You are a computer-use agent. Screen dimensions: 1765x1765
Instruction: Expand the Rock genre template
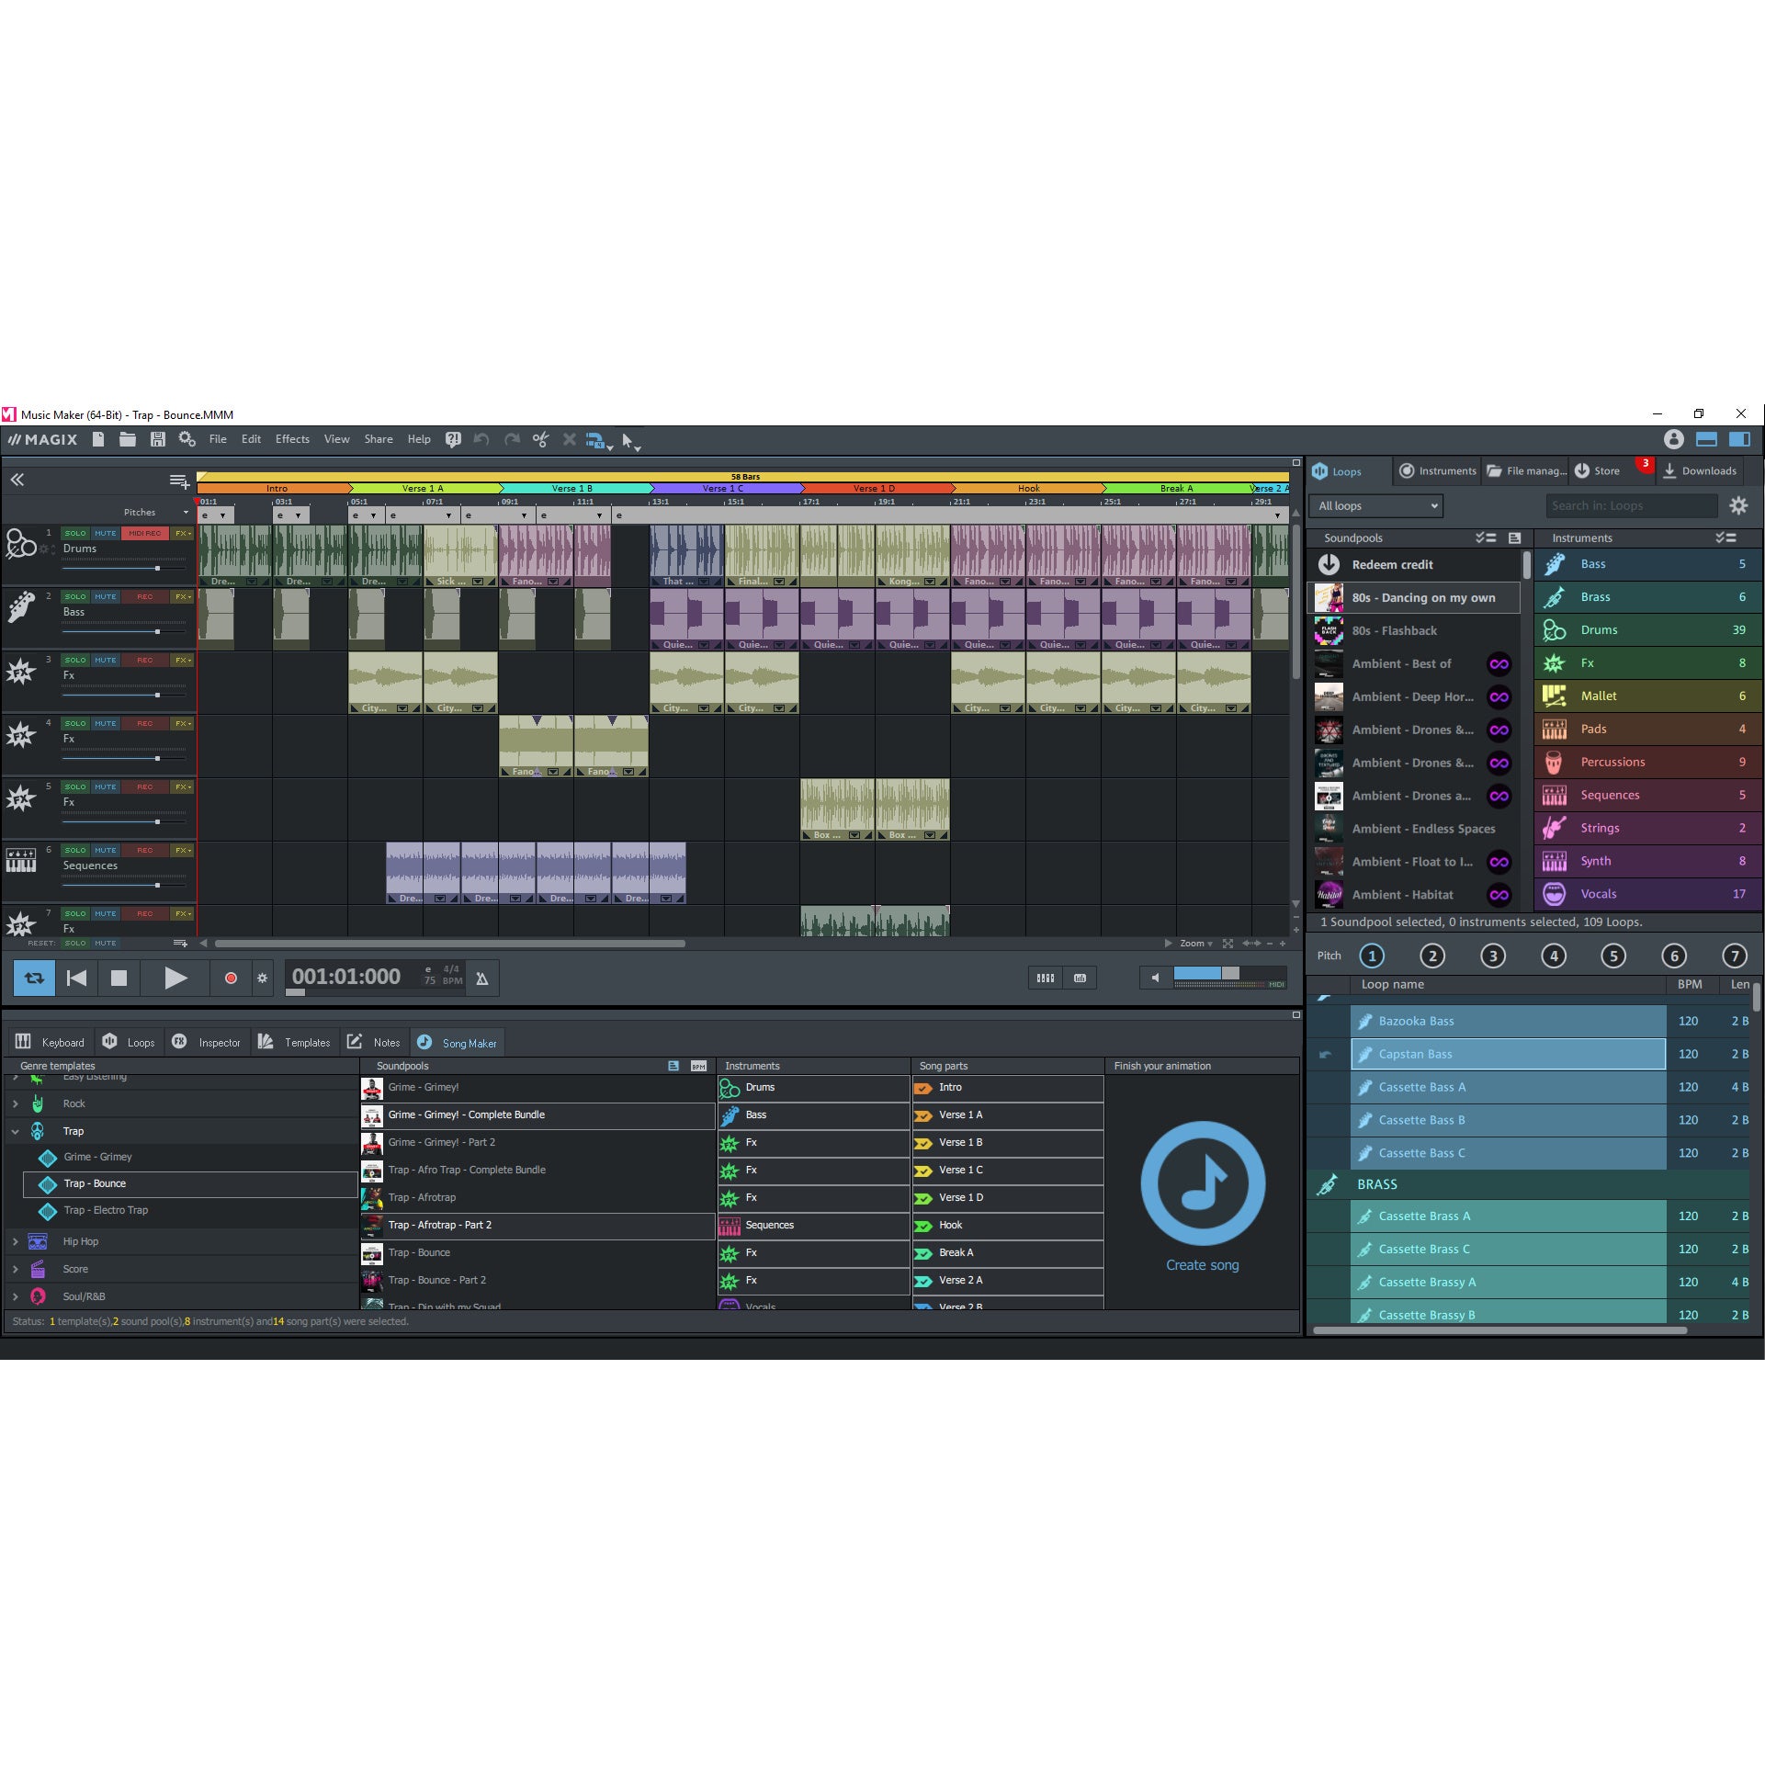(15, 1103)
